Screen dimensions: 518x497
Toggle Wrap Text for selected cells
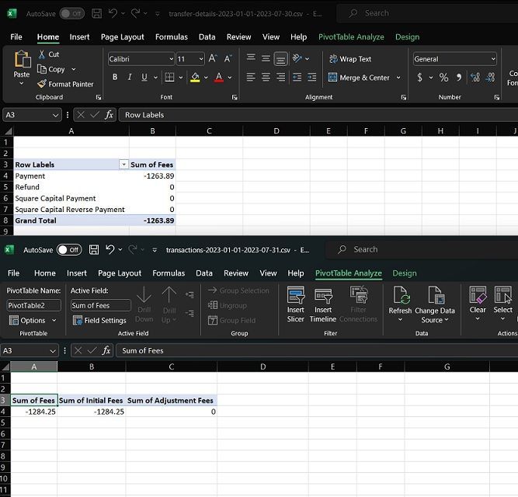[349, 59]
